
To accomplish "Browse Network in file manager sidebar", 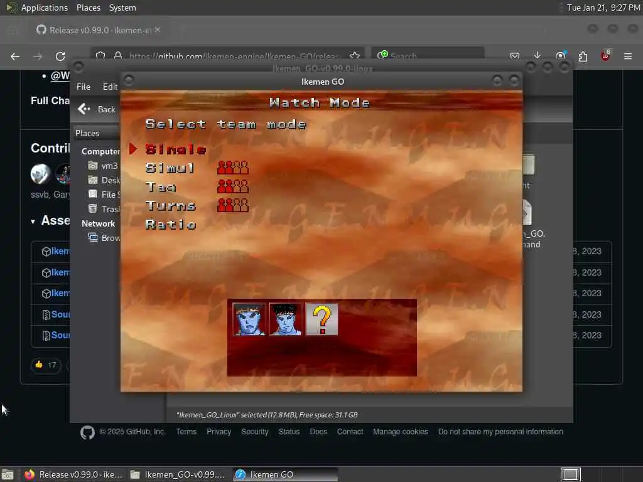I will 104,238.
